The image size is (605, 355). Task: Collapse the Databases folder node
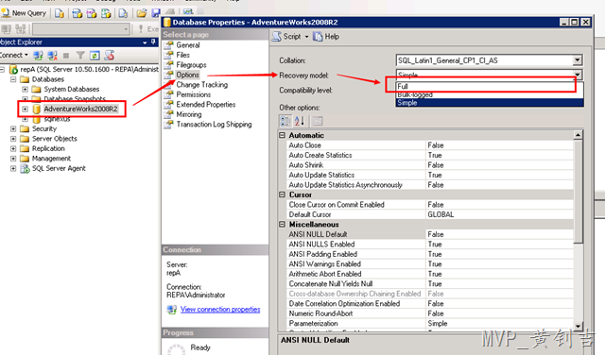pyautogui.click(x=13, y=79)
